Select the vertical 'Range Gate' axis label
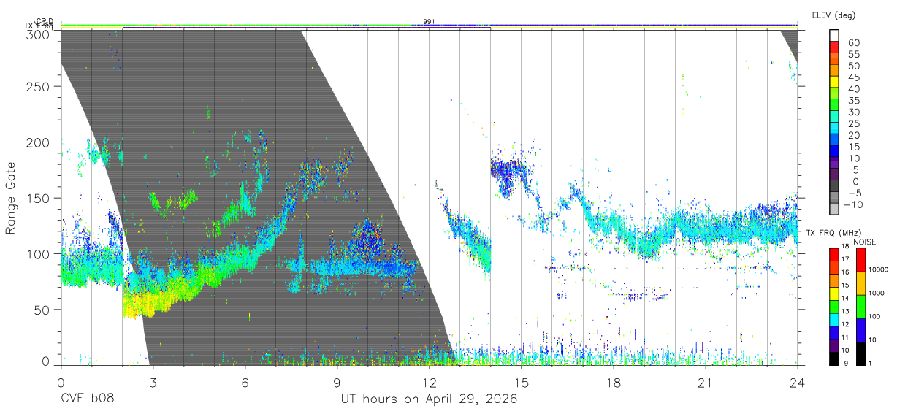Screen dimensions: 897x414 click(x=11, y=199)
